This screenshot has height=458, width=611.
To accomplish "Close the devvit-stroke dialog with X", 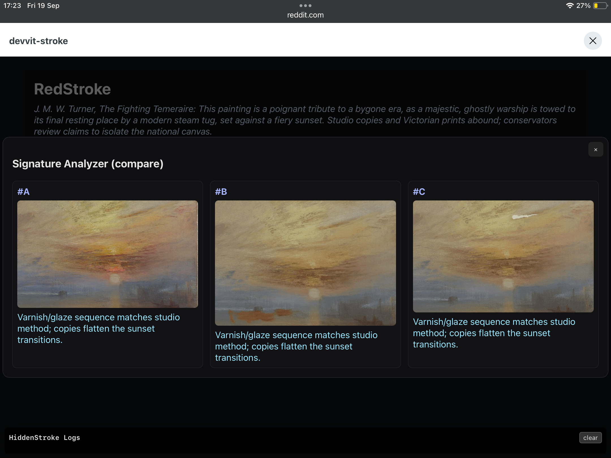I will pos(593,41).
